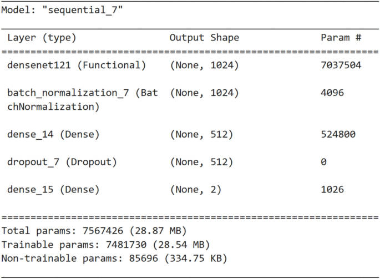Click the "Layer (type)" column header

click(42, 38)
